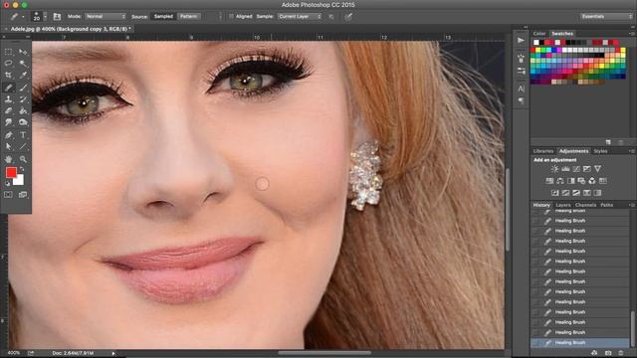Open the tool preset picker arrow
This screenshot has height=358, width=637.
(23, 17)
